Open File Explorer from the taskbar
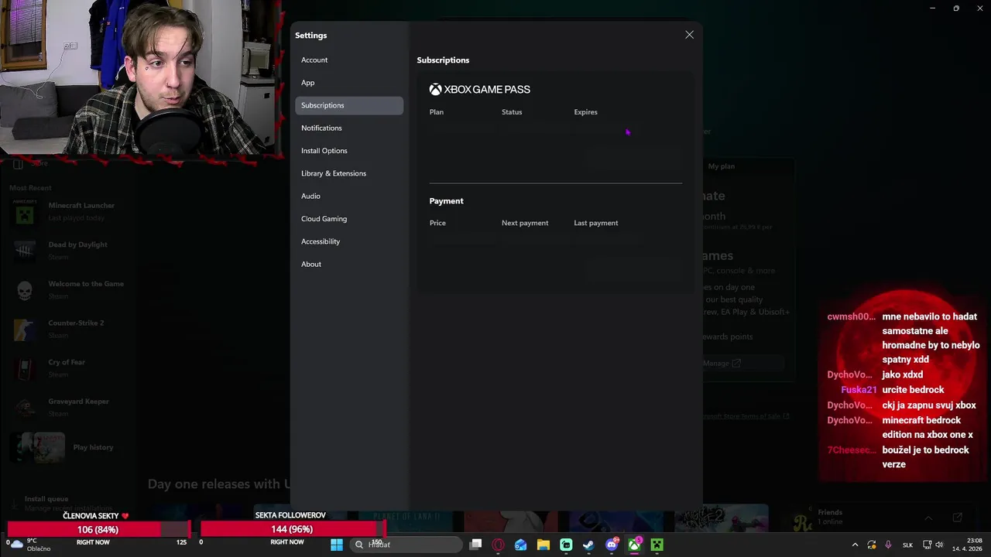991x557 pixels. (x=544, y=545)
